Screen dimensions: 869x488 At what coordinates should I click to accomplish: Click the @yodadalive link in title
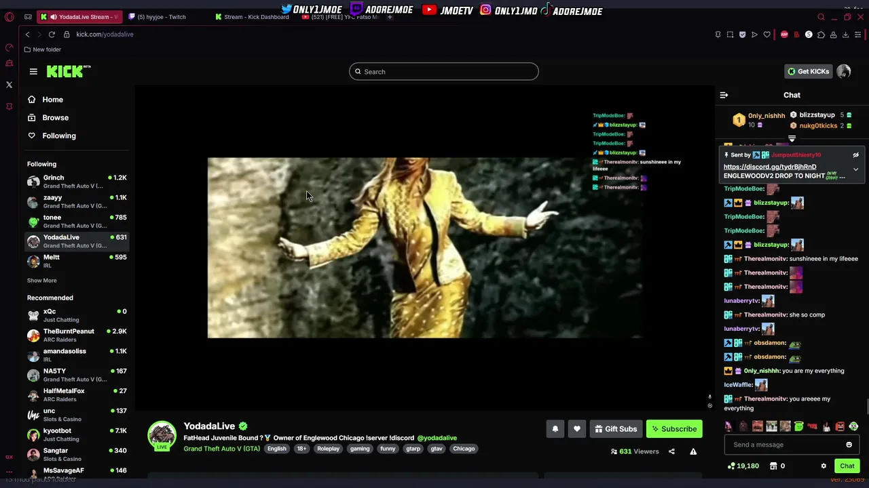tap(437, 438)
